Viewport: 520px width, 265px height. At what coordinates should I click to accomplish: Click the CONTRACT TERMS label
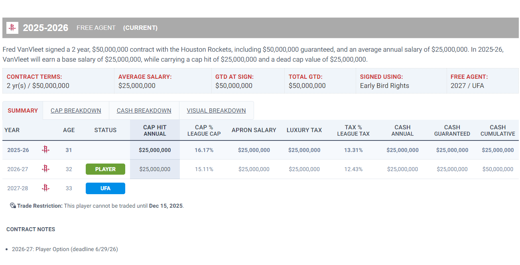tap(34, 77)
